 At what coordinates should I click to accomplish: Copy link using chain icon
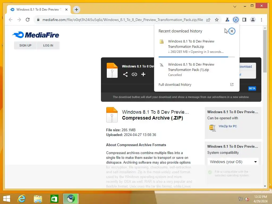pyautogui.click(x=134, y=74)
